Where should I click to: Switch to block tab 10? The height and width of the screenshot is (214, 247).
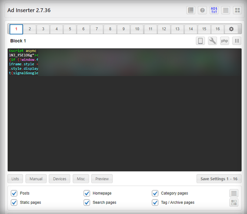[x=137, y=29]
